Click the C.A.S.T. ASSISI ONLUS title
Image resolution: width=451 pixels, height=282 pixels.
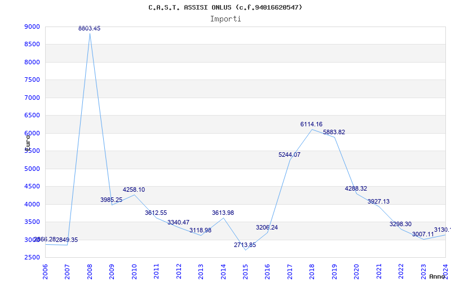pos(190,7)
